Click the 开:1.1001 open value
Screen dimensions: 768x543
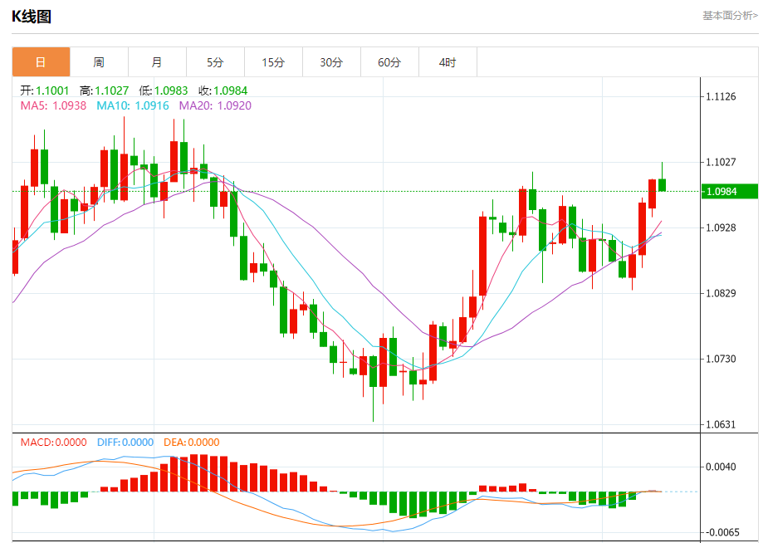click(x=45, y=90)
